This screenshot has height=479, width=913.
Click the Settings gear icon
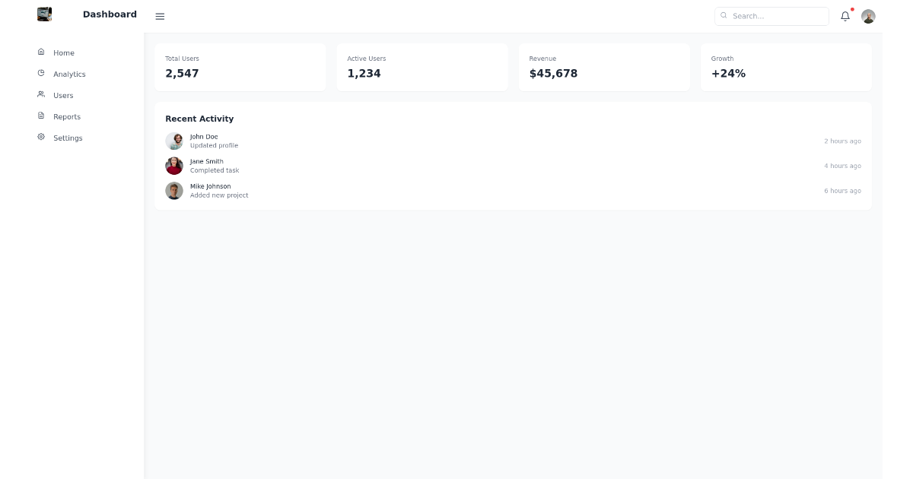[41, 137]
